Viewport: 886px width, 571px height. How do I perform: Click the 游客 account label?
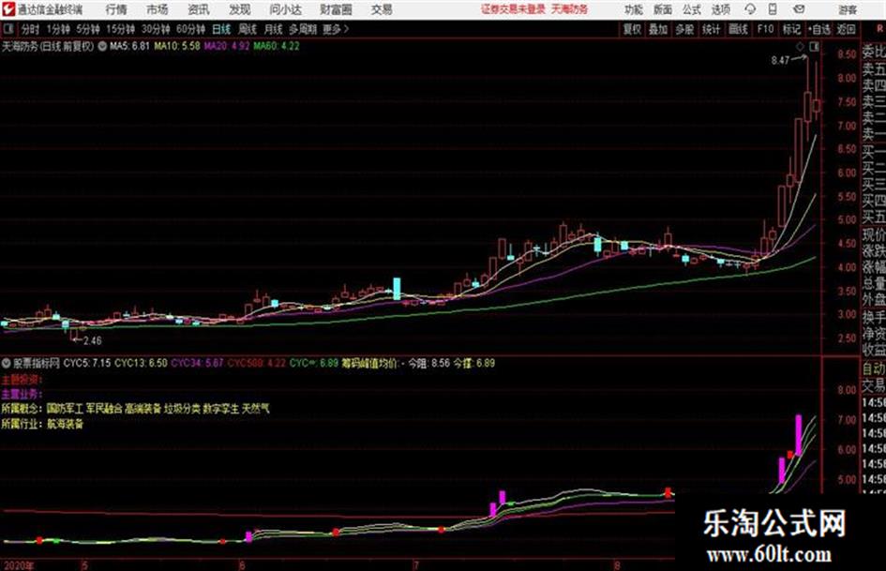[x=848, y=9]
